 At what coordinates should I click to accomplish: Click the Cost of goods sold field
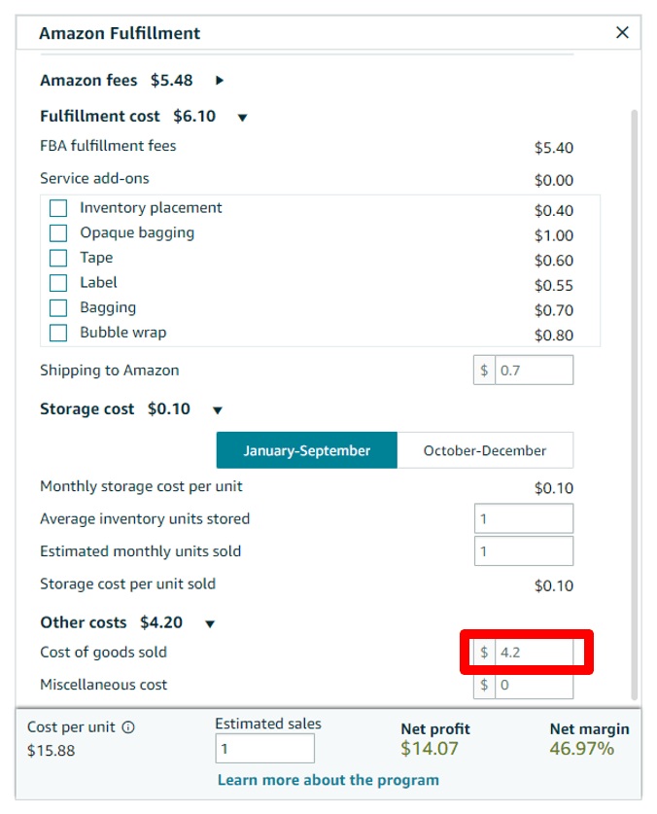click(x=533, y=653)
